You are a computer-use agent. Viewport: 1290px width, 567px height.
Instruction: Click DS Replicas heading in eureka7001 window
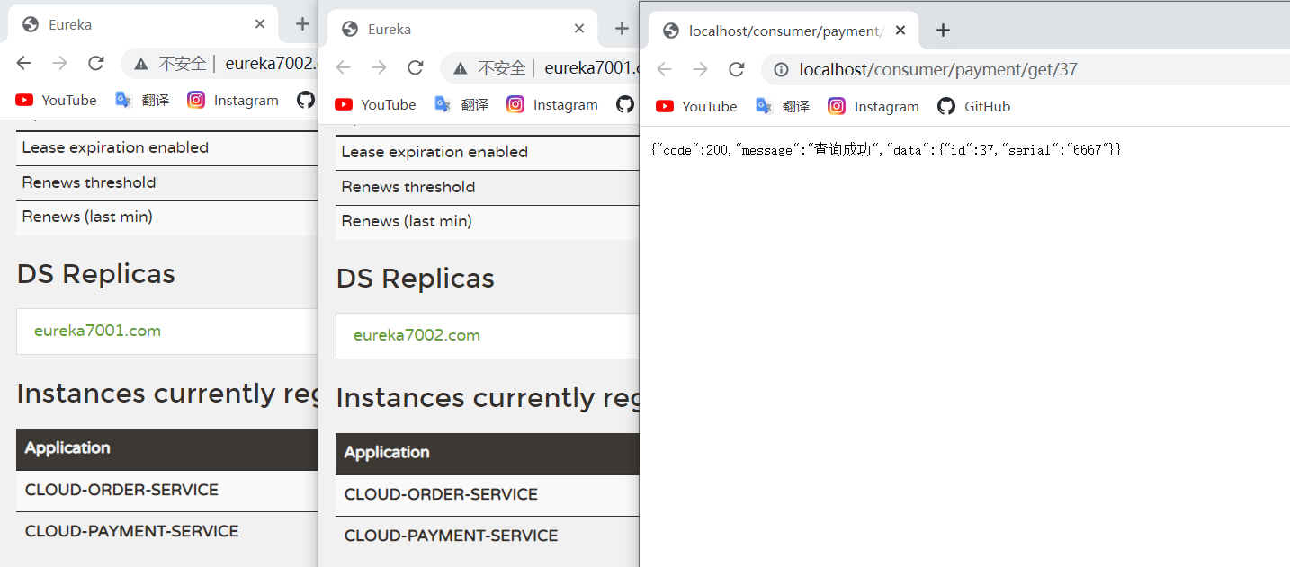point(415,279)
